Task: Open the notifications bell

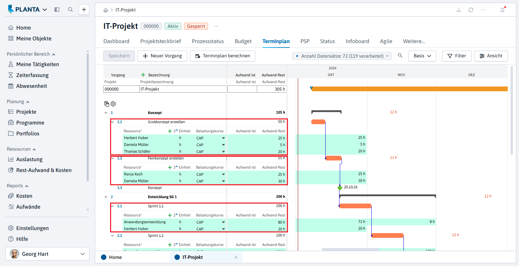Action: [502, 10]
